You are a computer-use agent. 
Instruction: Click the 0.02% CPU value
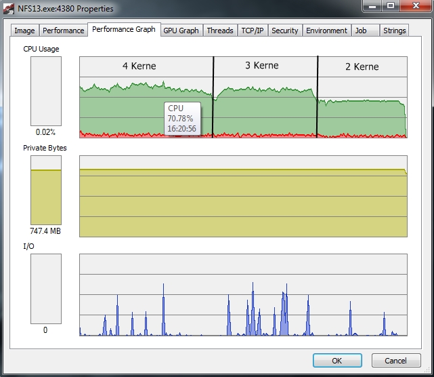tap(45, 132)
